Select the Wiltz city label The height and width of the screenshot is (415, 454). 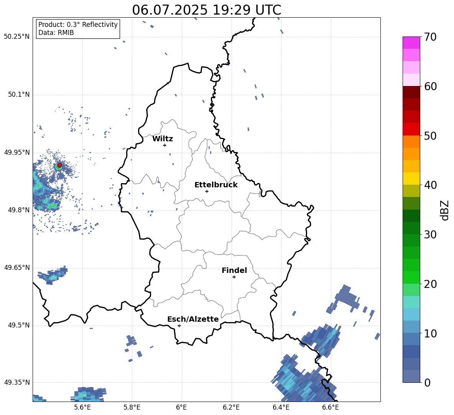pos(163,139)
